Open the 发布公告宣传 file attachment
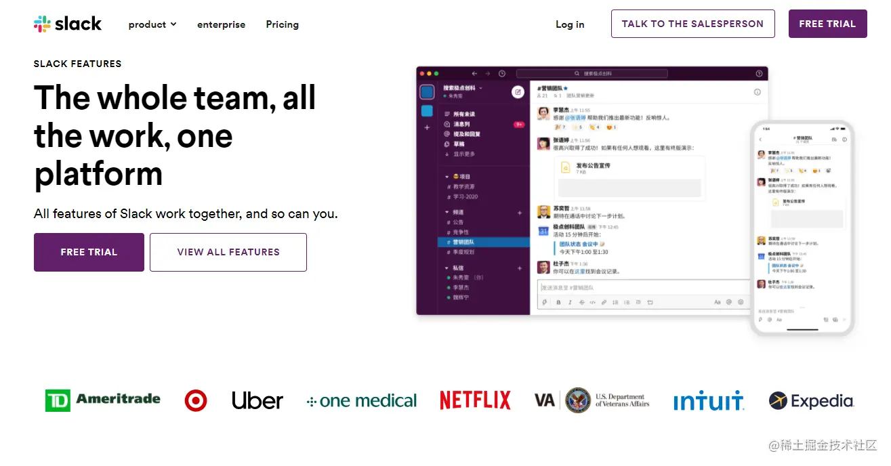This screenshot has height=466, width=891. pos(629,179)
